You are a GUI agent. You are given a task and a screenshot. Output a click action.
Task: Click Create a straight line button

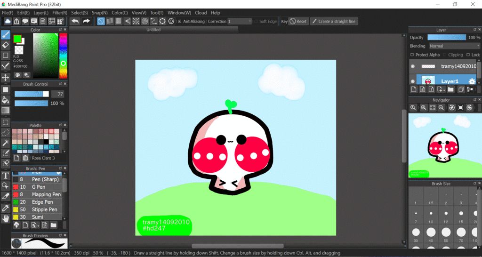coord(334,21)
